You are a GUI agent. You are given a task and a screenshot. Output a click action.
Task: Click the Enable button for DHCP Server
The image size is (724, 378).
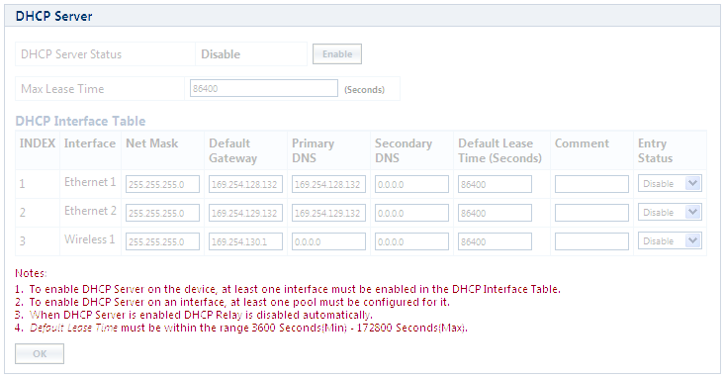(x=337, y=54)
